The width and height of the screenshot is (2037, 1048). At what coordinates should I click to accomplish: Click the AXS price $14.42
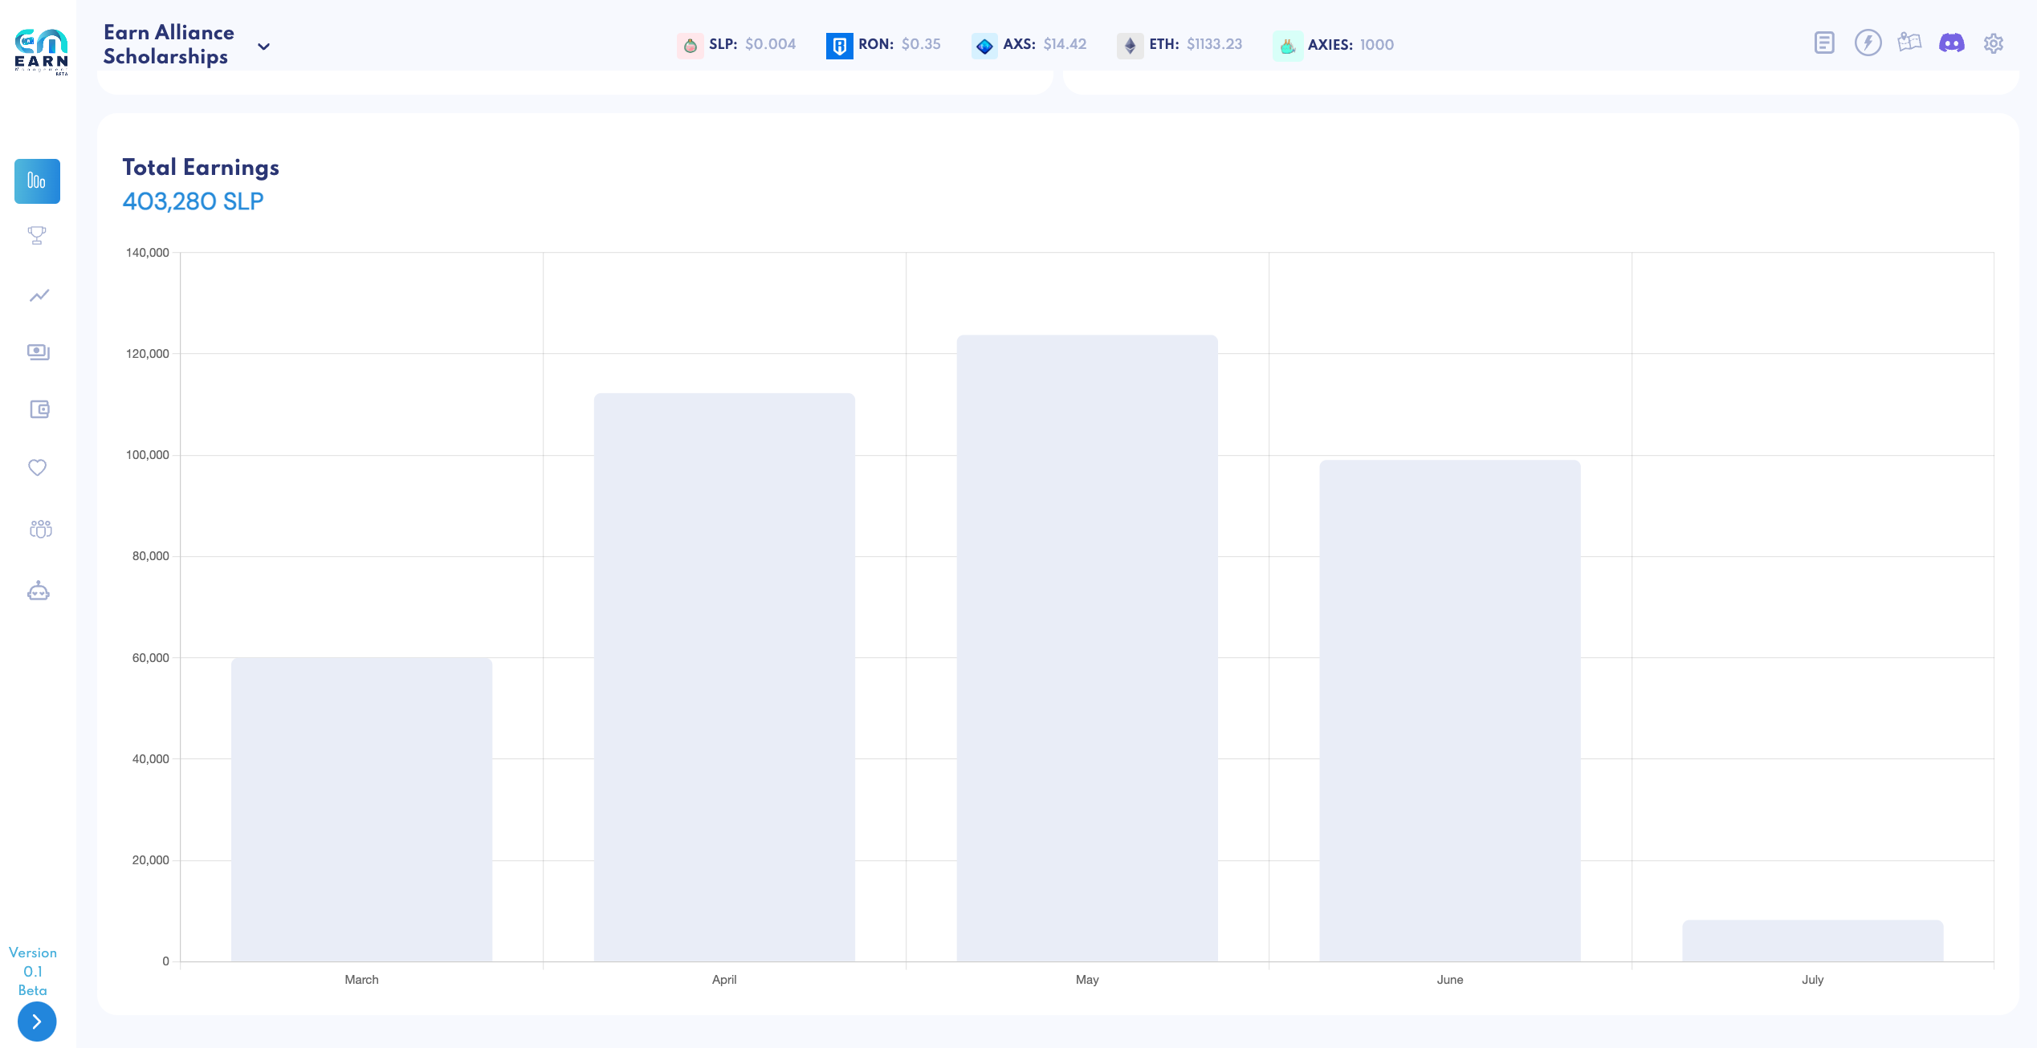click(1065, 44)
